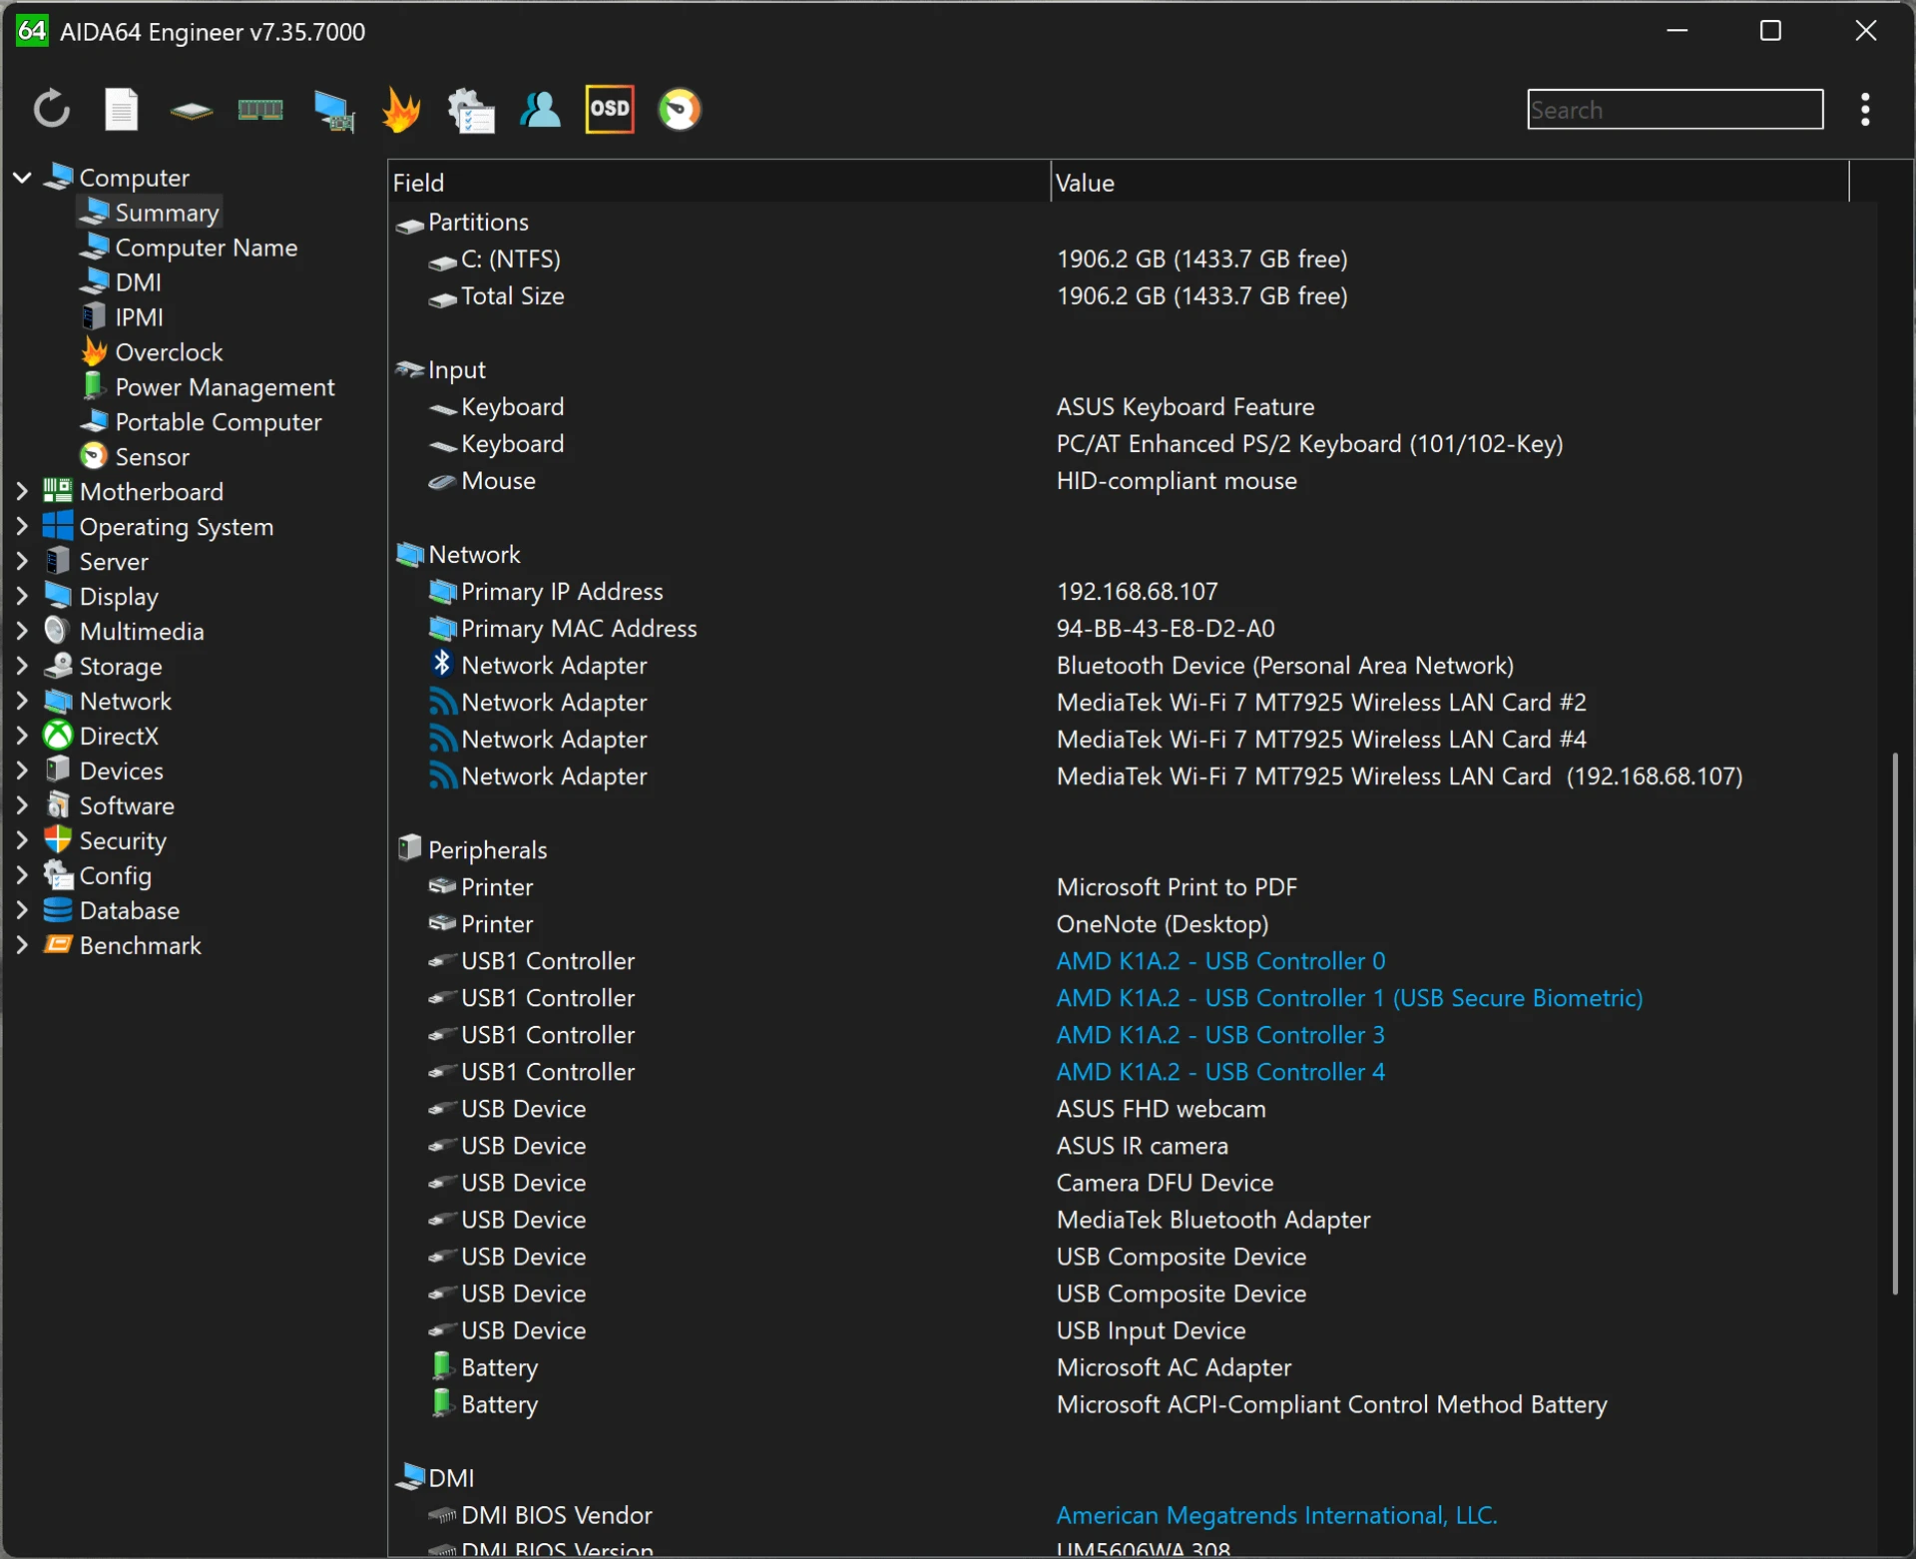
Task: Select Summary in the Computer tree
Action: 150,213
